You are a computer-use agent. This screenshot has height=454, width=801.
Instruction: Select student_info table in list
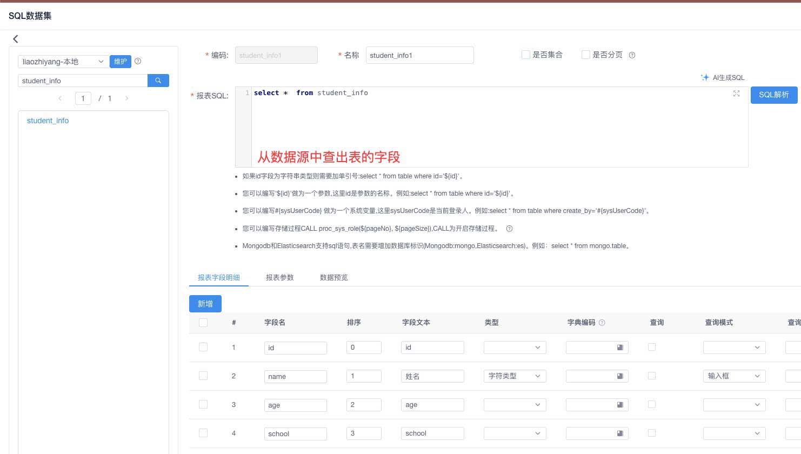[48, 121]
